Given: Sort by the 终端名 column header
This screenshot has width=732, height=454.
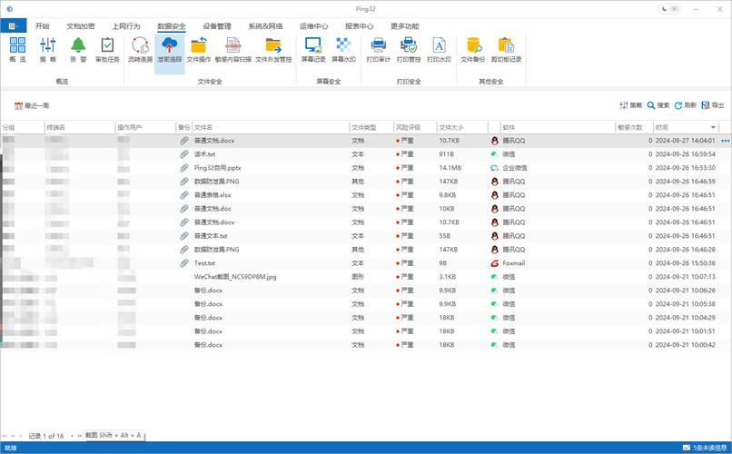Looking at the screenshot, I should coord(79,127).
